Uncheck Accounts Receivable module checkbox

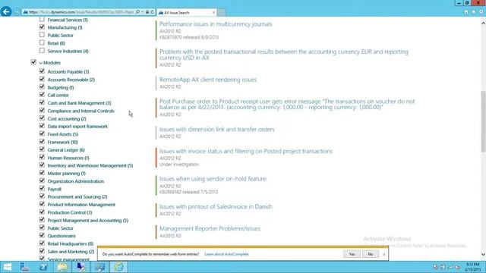tap(42, 79)
